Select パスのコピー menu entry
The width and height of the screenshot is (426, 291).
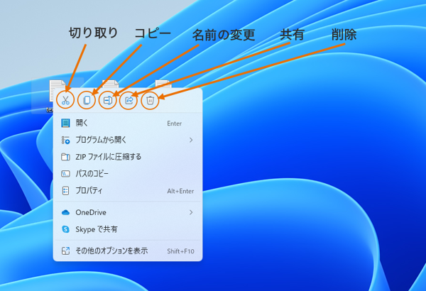coord(128,174)
